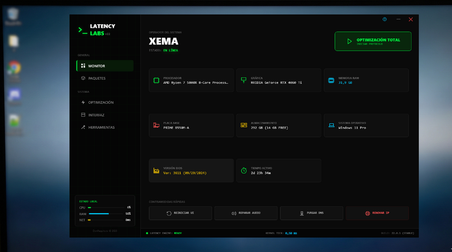This screenshot has height=252, width=452.
Task: Open the Monitor section in the sidebar
Action: coord(105,66)
